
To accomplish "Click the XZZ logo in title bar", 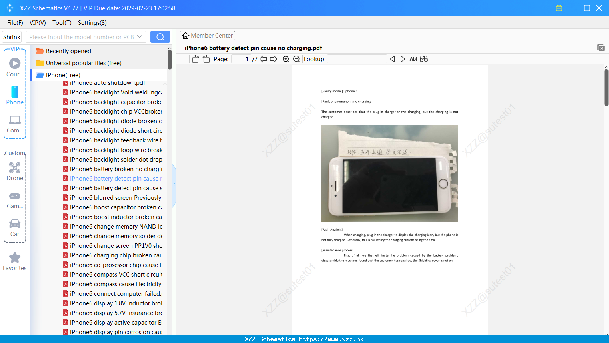I will [10, 8].
